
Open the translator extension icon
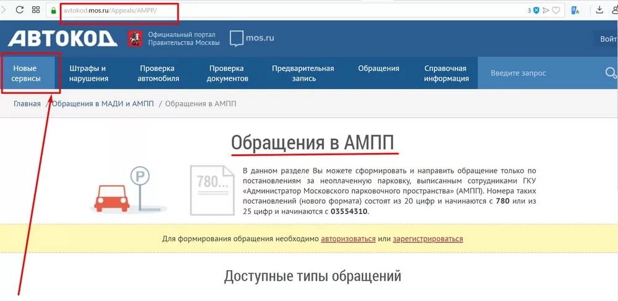pos(575,10)
